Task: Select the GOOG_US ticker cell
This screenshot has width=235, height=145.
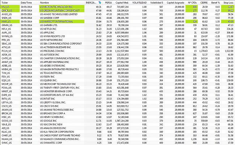Action: 7,121
